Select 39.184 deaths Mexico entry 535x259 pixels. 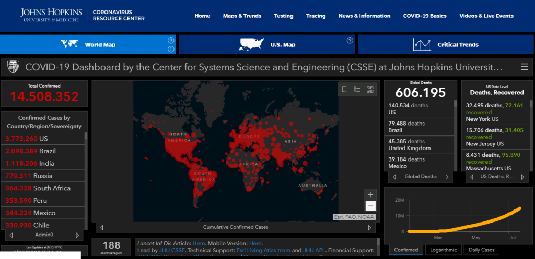tap(420, 163)
